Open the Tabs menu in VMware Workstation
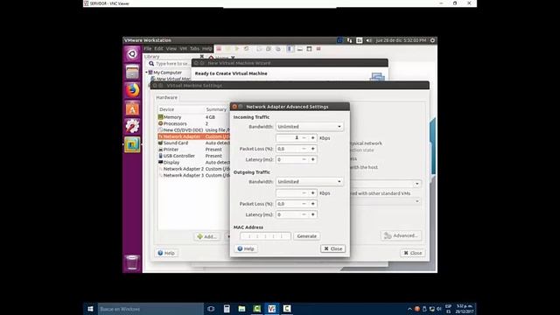 [x=194, y=49]
